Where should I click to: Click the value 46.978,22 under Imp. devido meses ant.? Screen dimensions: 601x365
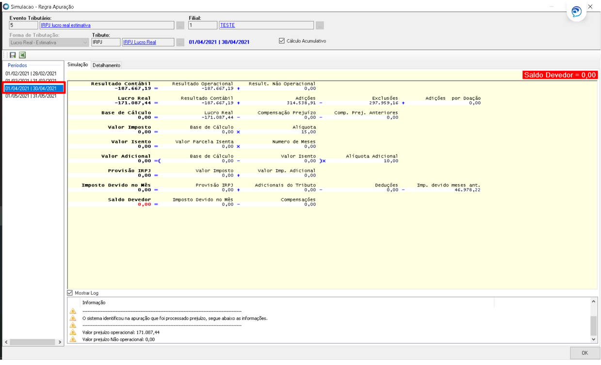[468, 190]
